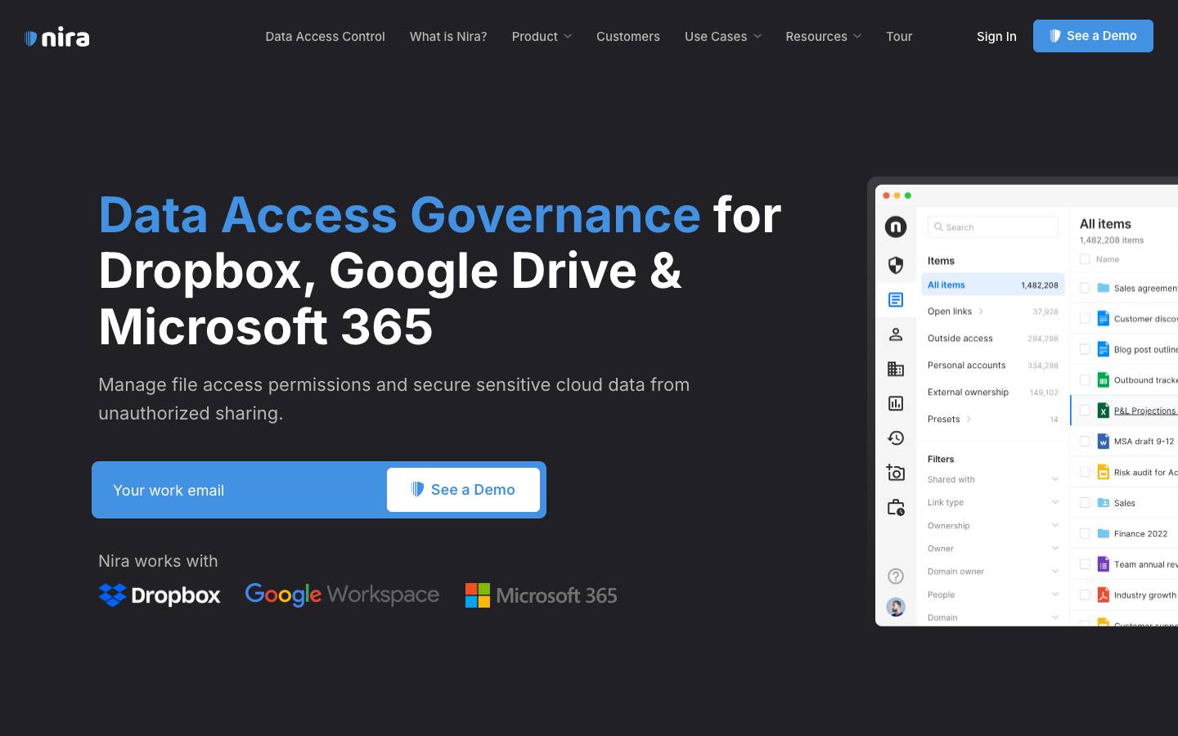Expand the Product dropdown in the navigation

click(x=542, y=37)
